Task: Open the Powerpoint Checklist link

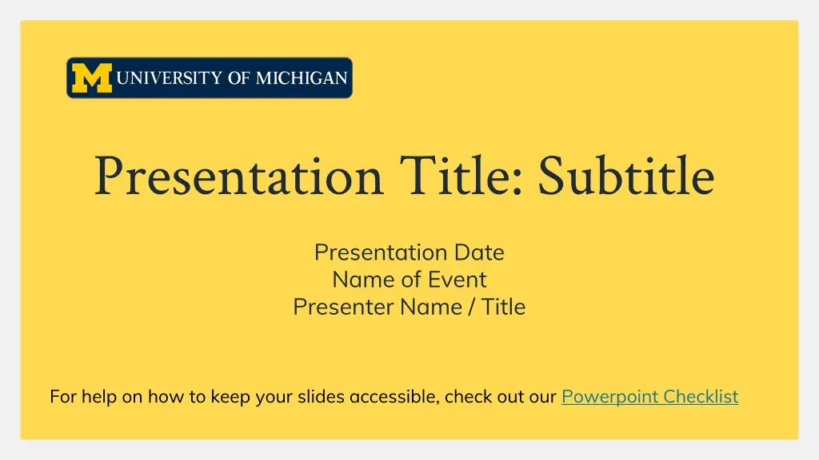Action: (x=649, y=396)
